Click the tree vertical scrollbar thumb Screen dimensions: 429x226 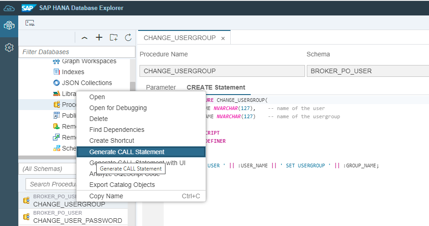click(133, 86)
